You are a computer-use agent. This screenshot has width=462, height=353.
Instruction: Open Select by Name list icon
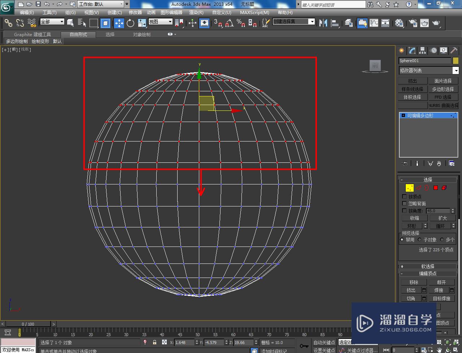(x=82, y=23)
